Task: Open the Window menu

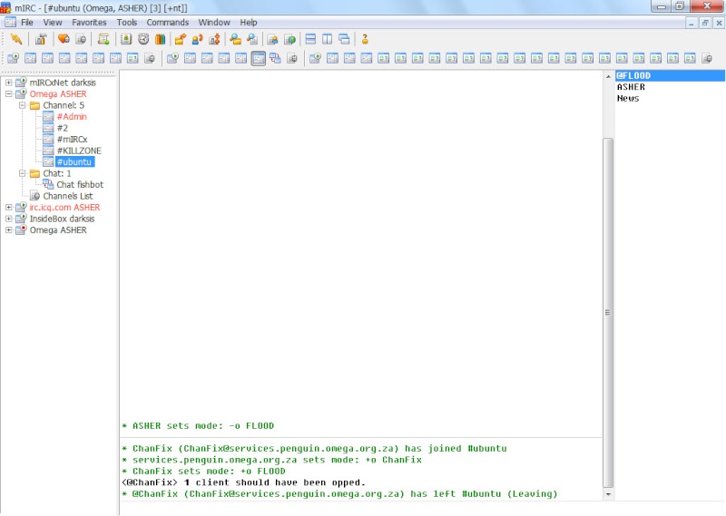Action: coord(214,22)
